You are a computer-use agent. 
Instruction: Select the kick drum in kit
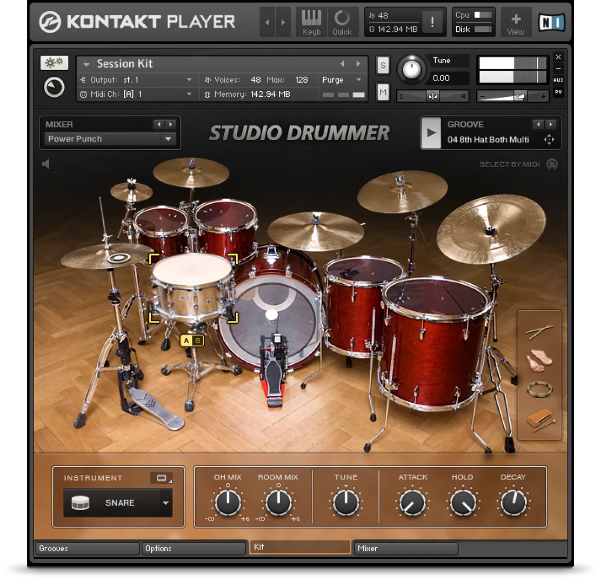(271, 310)
